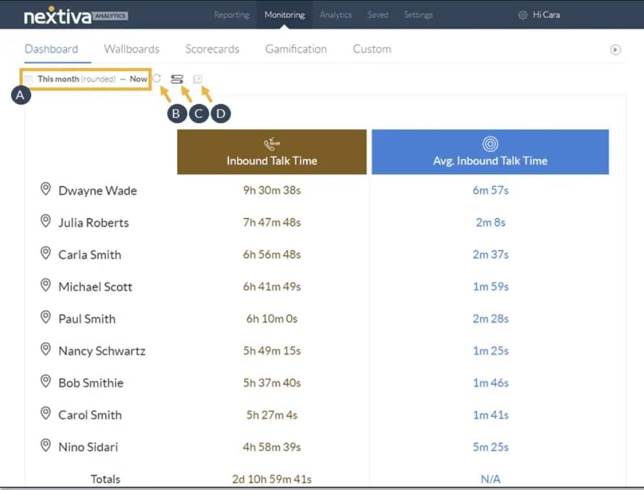The width and height of the screenshot is (644, 490).
Task: Click the 7h 47m 48s talk time value
Action: tap(272, 222)
